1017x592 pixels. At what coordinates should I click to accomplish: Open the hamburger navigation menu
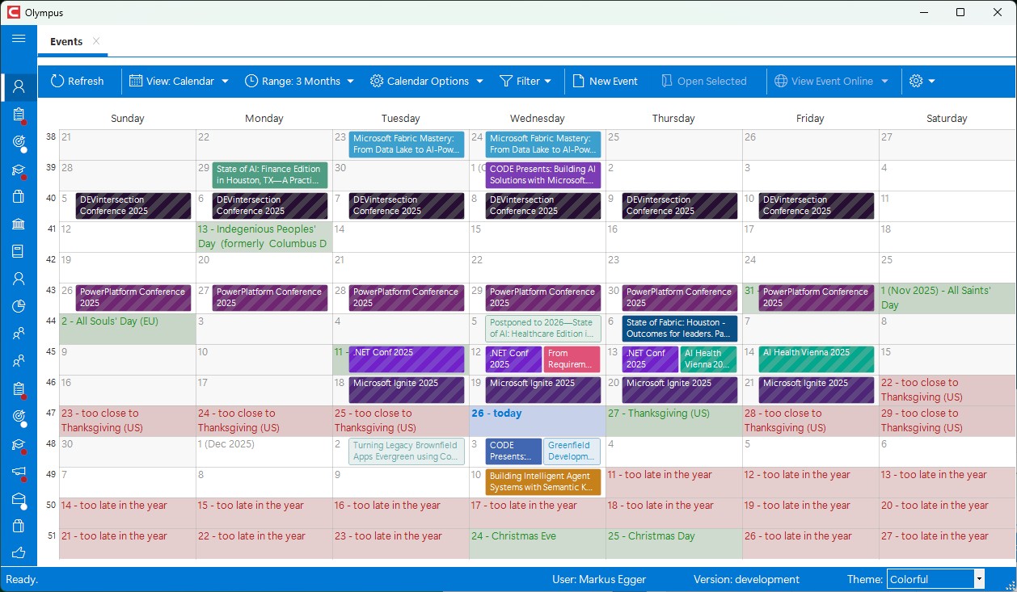pos(19,38)
